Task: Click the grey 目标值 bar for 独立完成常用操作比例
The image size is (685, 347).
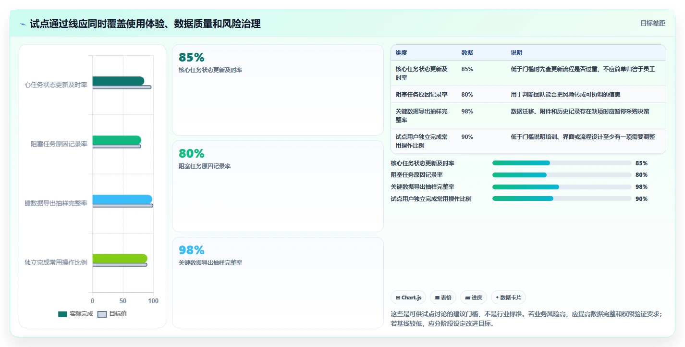Action: coord(120,265)
